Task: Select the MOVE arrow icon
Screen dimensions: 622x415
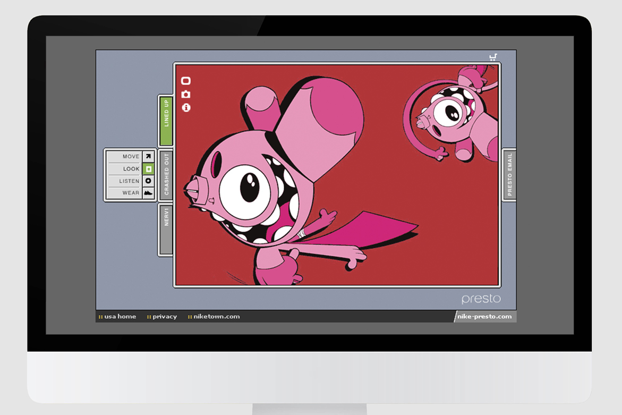Action: point(148,156)
